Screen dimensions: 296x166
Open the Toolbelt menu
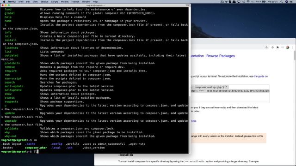coord(75,2)
